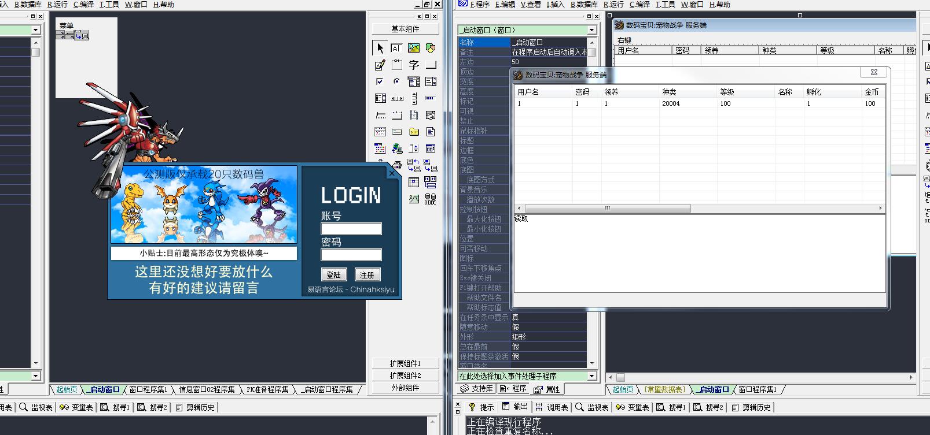
Task: Select the hyperlink box globe component
Action: (x=396, y=148)
